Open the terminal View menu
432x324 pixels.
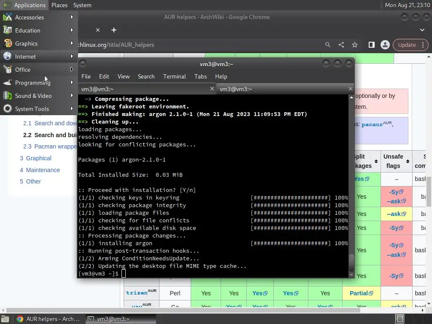[x=124, y=76]
